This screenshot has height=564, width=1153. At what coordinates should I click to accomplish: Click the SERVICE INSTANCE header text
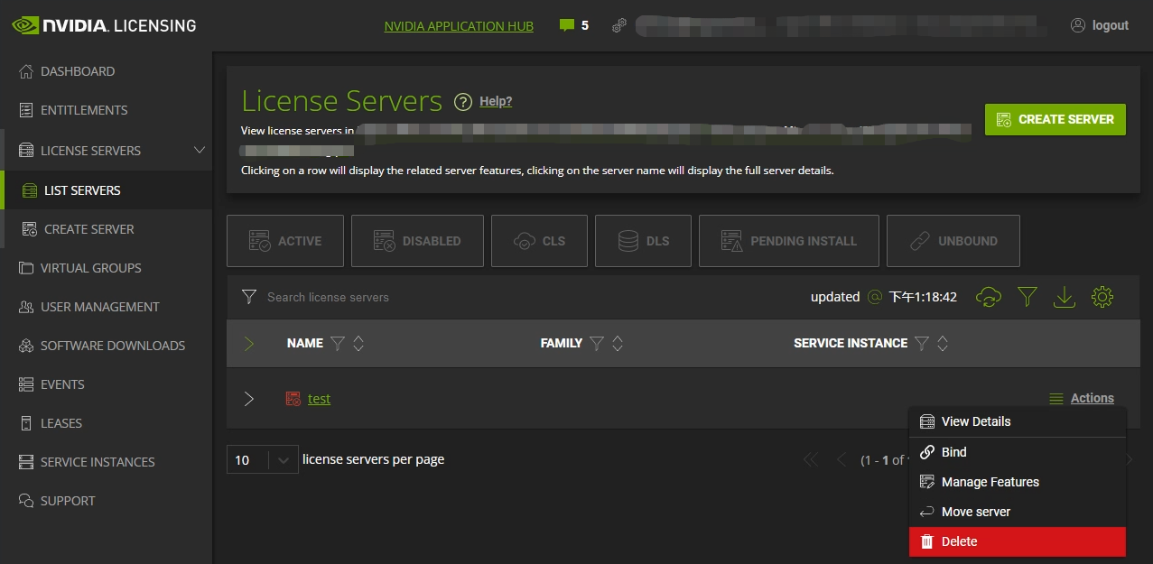tap(851, 343)
